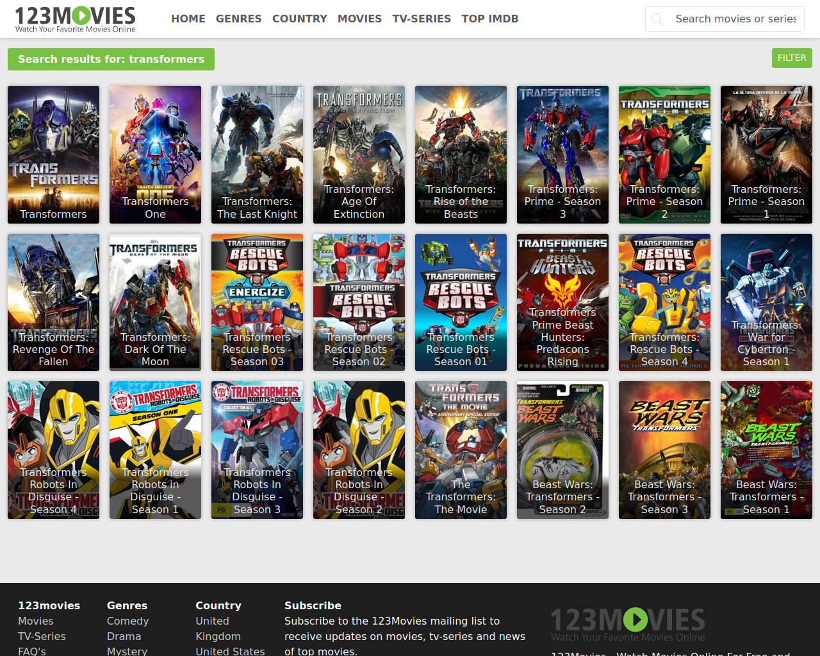Click the 123Movies logo in header
820x656 pixels.
(75, 19)
